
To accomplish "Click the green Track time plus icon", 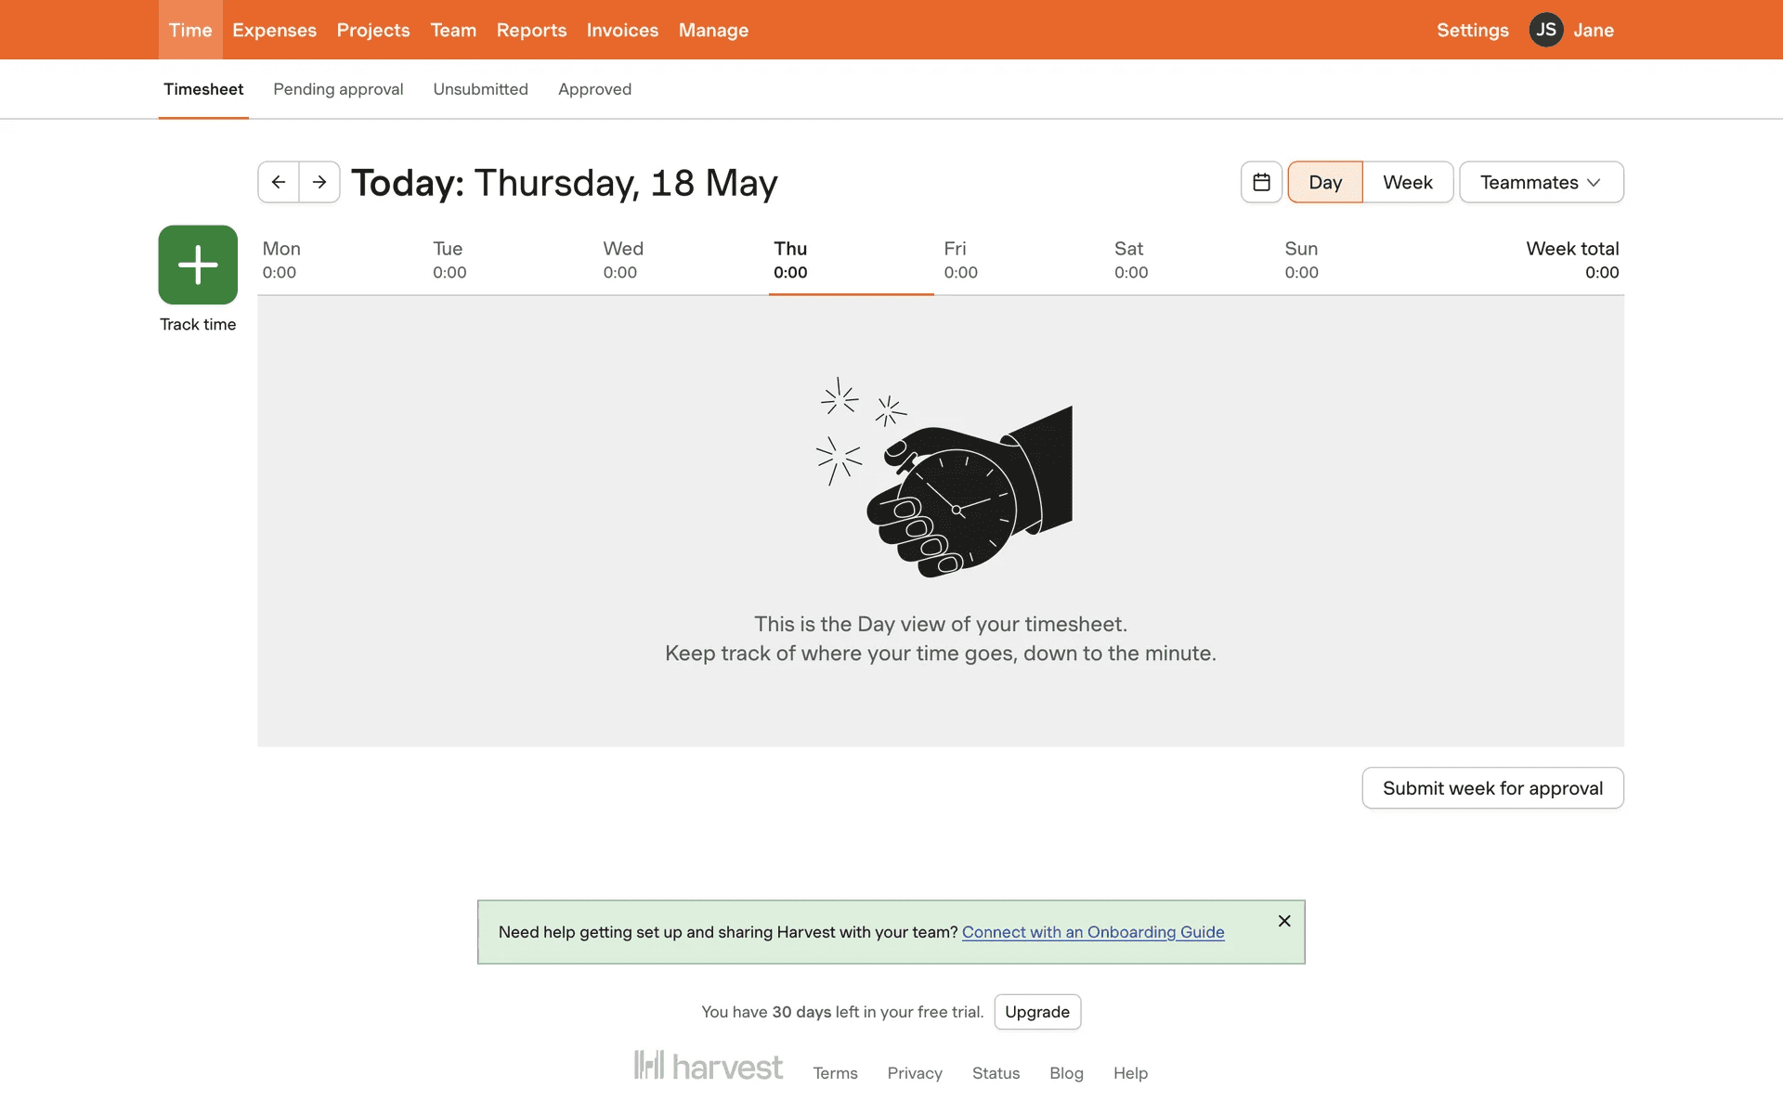I will coord(198,265).
